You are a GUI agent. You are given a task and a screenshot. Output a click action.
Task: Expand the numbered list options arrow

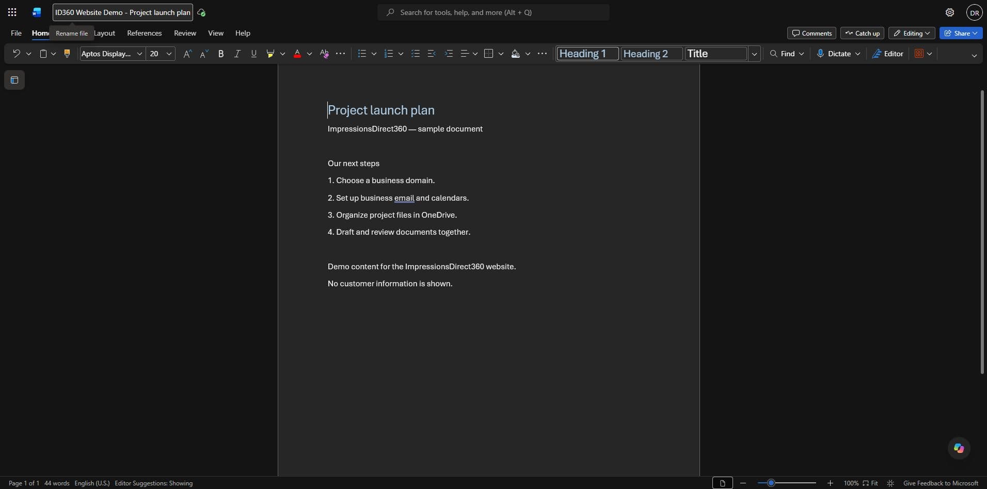[x=401, y=54]
